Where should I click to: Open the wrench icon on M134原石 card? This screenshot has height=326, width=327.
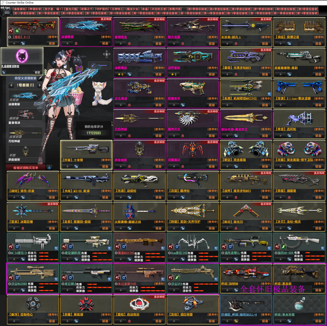pos(56,248)
